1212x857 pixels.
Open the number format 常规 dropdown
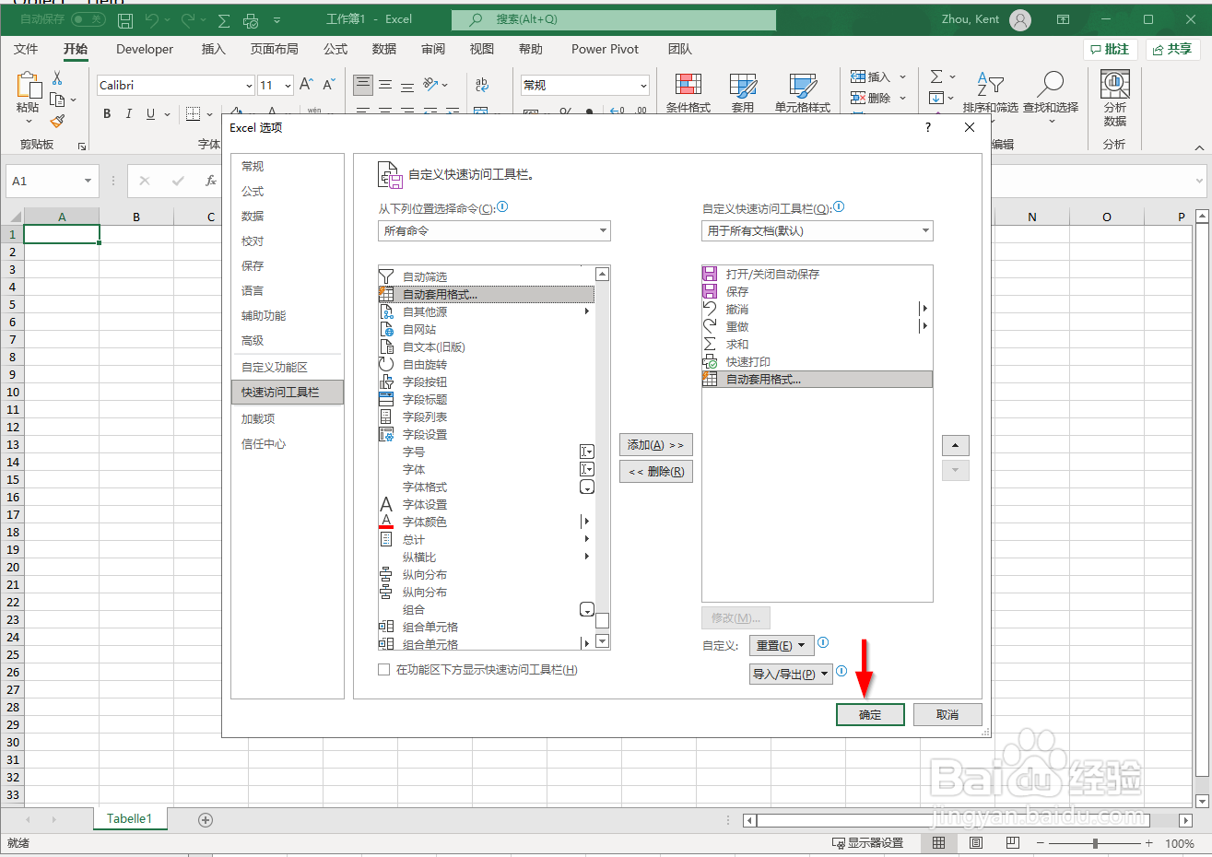coord(643,85)
